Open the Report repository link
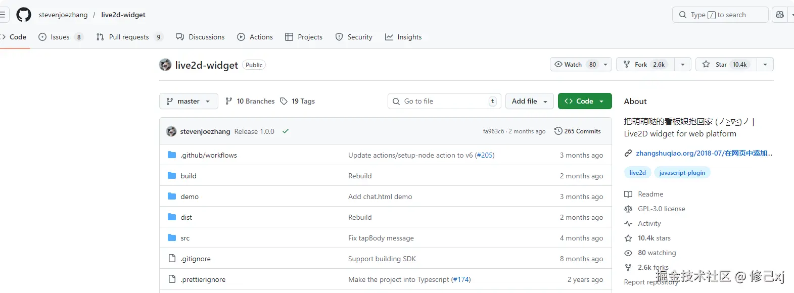Viewport: 794px width, 293px height. pos(651,282)
